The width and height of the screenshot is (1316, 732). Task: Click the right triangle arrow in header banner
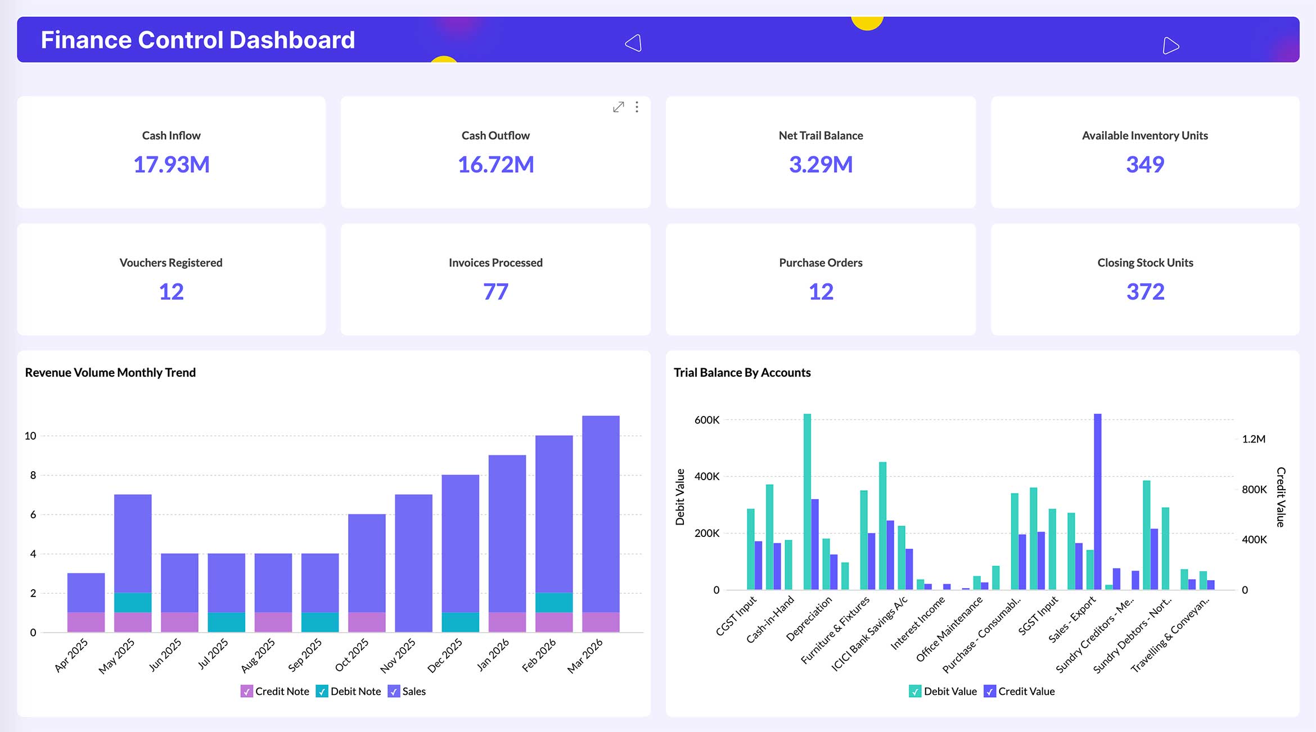[x=1170, y=46]
